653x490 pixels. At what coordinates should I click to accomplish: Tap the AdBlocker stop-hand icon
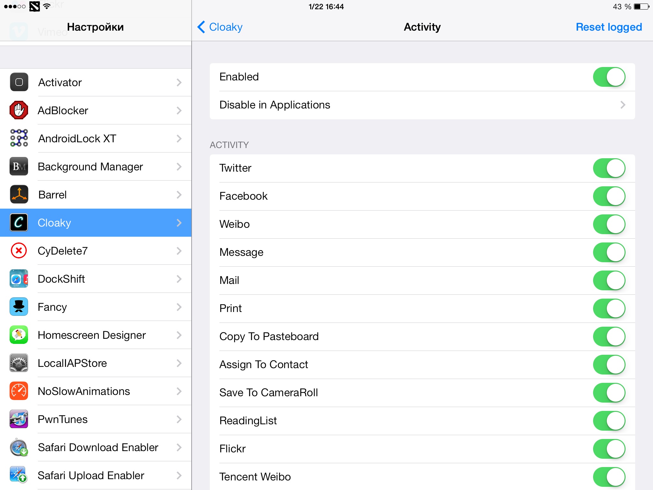[19, 110]
